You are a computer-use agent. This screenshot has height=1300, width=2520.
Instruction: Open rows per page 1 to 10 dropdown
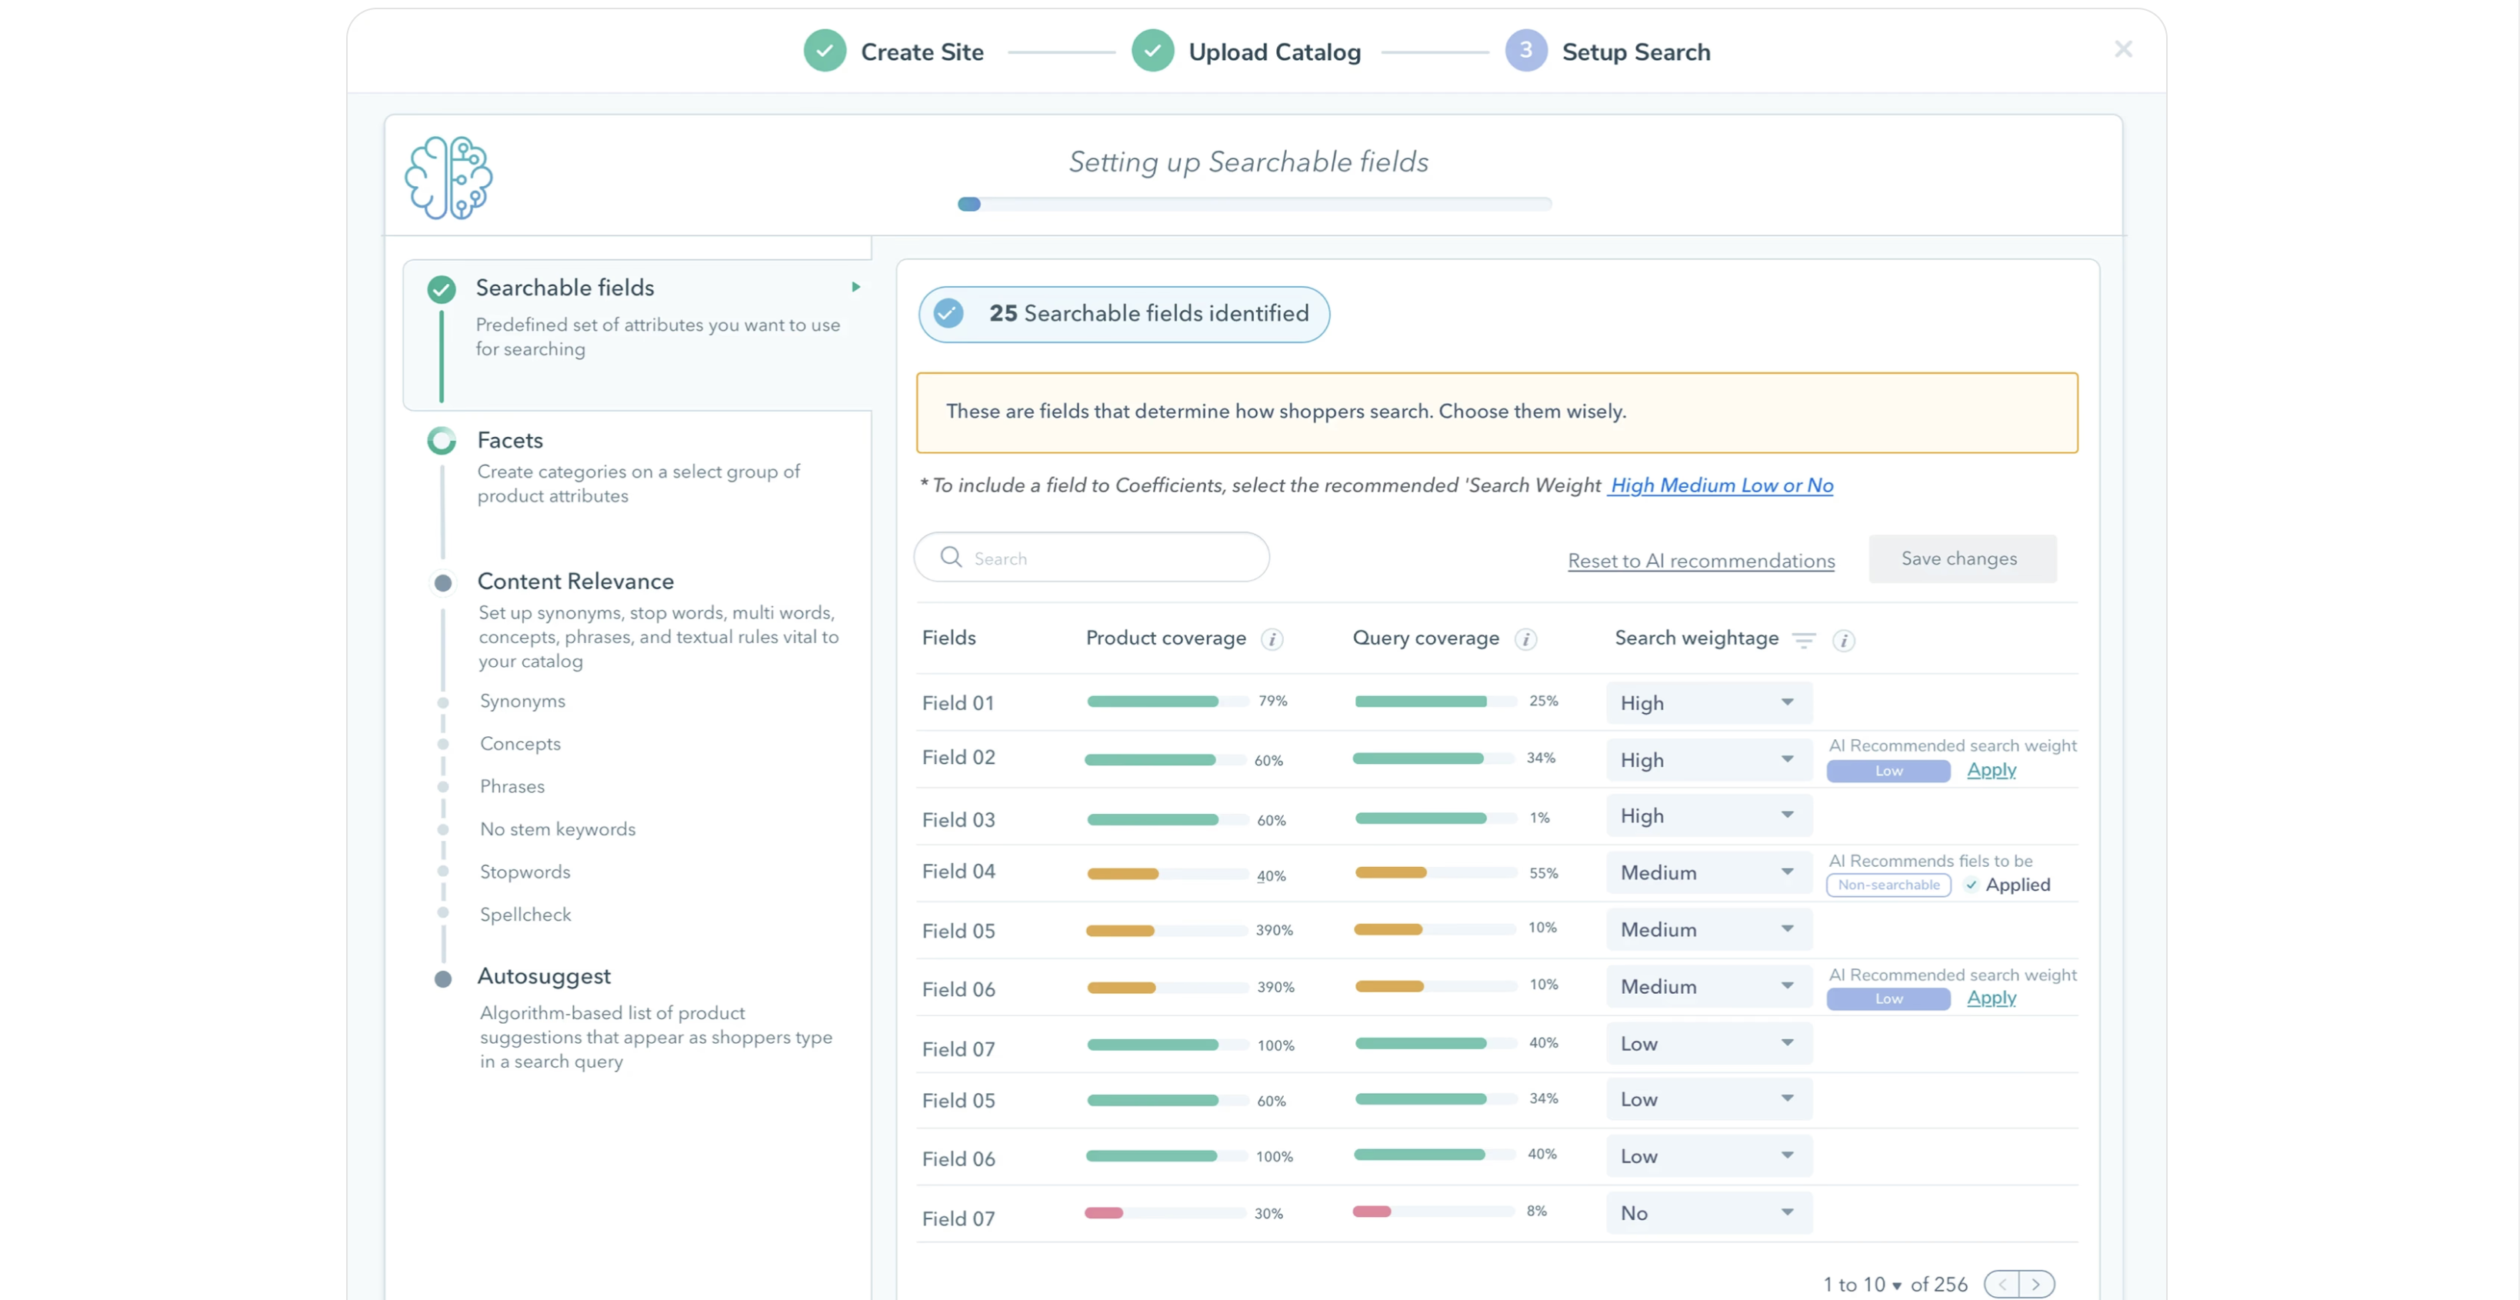pos(1862,1285)
